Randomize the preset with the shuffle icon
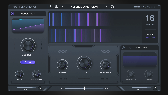 pos(118,7)
